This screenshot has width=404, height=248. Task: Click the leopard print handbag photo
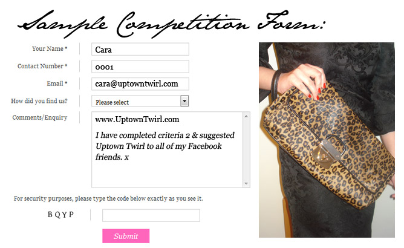[x=327, y=140]
